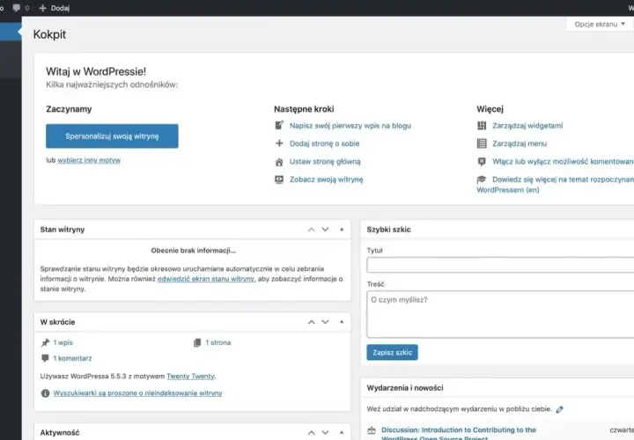
Task: Open the Opcje ekranu dropdown
Action: click(x=600, y=25)
